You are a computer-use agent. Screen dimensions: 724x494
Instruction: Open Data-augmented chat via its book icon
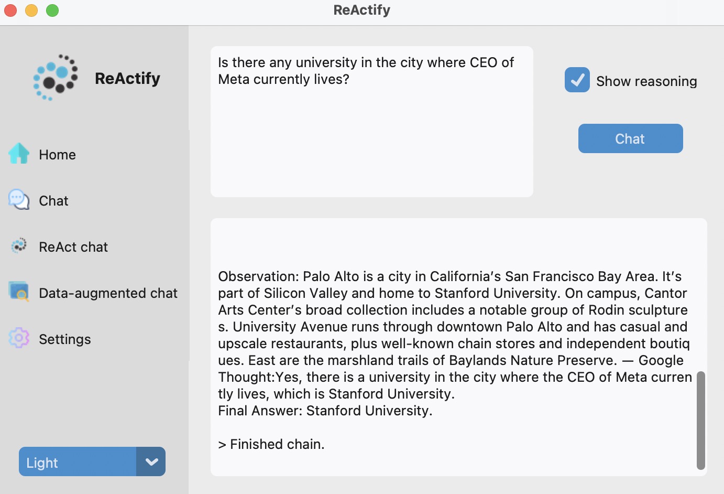pyautogui.click(x=19, y=292)
